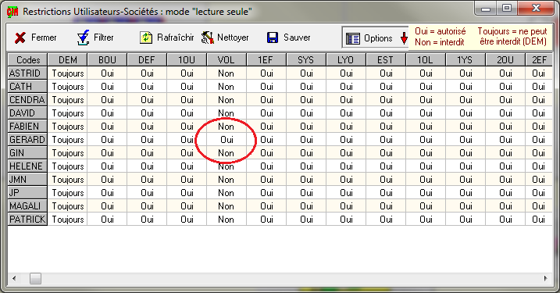Select the EST column header
560x293 pixels.
coord(386,59)
